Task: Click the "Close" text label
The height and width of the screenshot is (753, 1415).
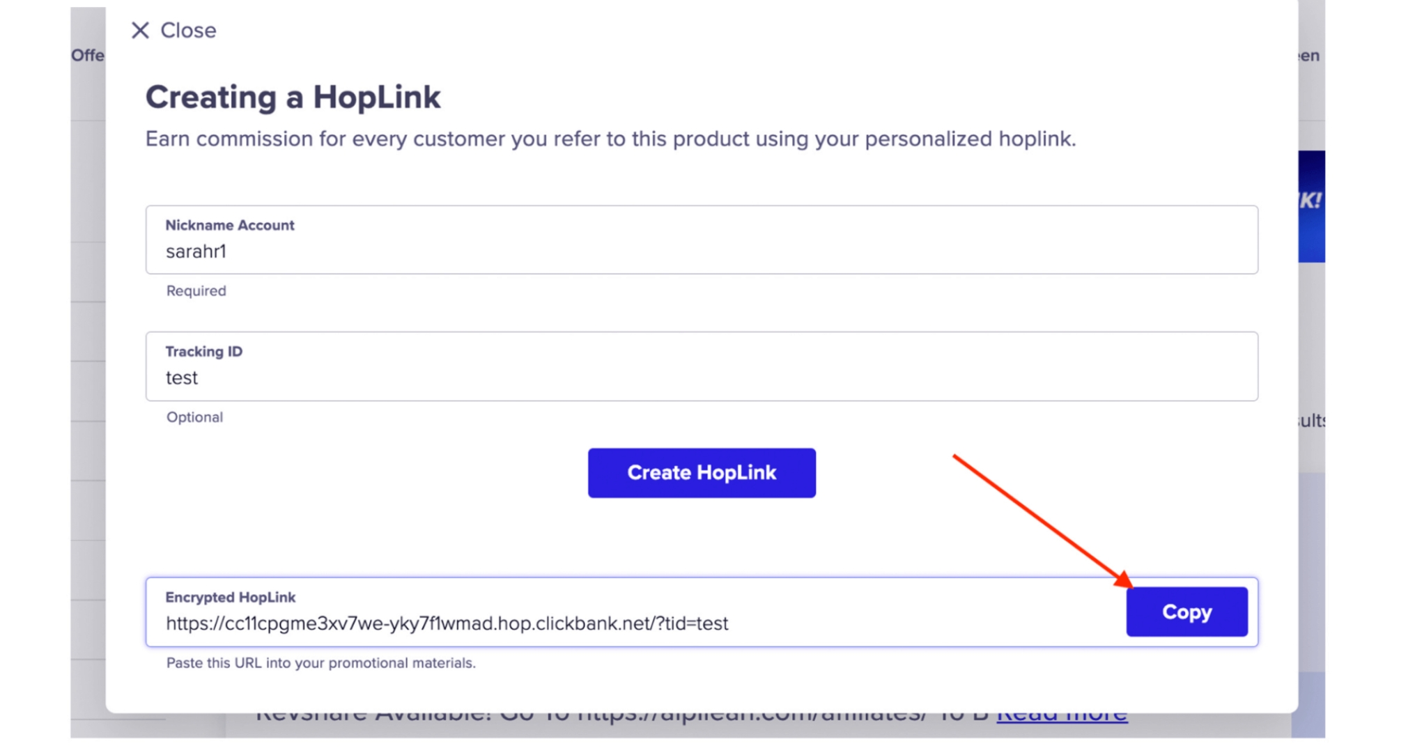Action: pyautogui.click(x=188, y=31)
